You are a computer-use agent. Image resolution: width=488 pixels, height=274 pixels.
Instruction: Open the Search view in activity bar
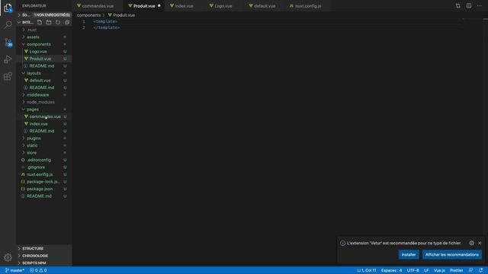tap(8, 24)
